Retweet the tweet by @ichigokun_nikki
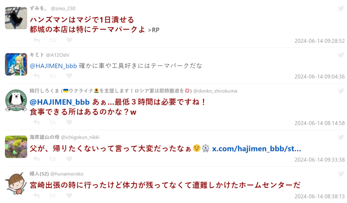347x203 pixels. [x=53, y=159]
